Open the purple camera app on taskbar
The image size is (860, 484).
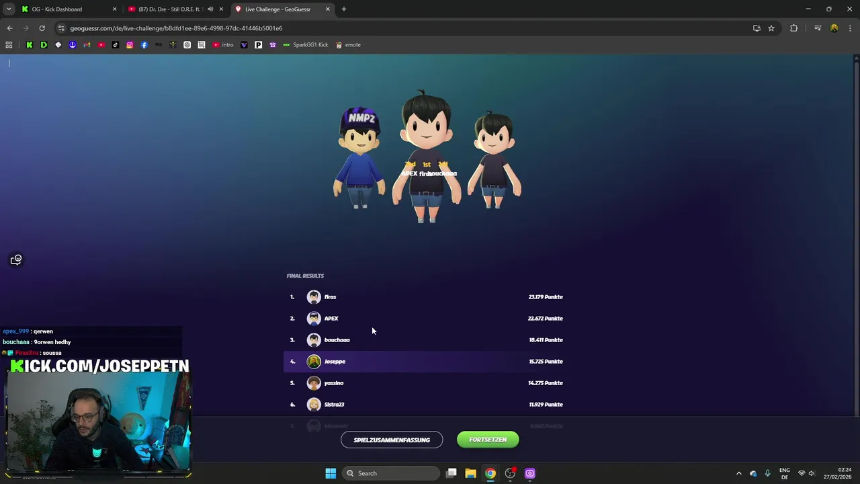click(529, 473)
